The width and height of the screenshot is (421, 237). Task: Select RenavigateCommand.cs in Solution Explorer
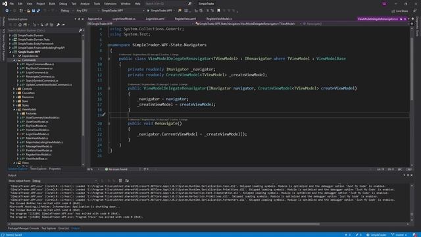point(40,76)
